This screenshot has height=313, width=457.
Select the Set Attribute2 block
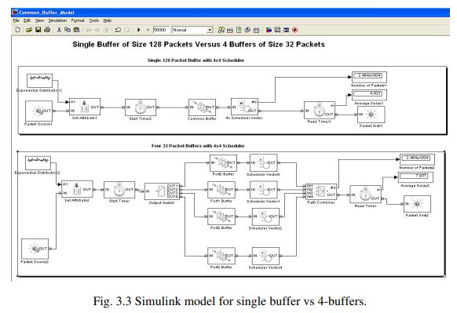pos(77,189)
